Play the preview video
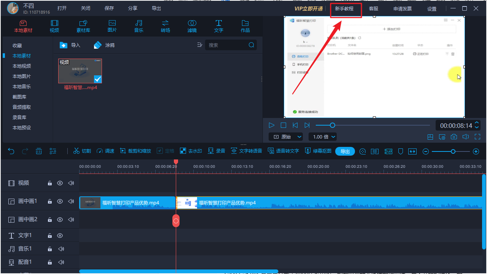487x274 pixels. point(272,125)
